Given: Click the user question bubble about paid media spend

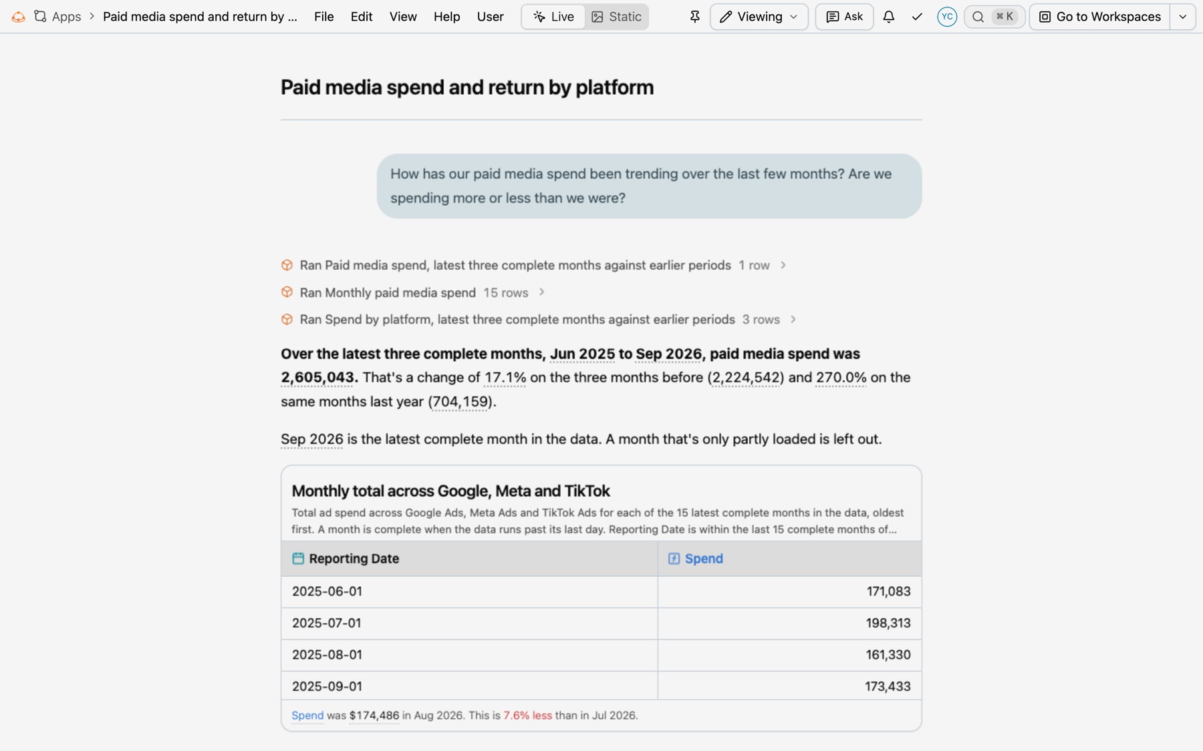Looking at the screenshot, I should (x=649, y=186).
